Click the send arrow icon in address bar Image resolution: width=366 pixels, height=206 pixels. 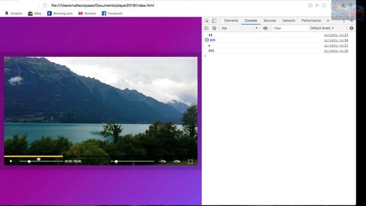click(317, 5)
